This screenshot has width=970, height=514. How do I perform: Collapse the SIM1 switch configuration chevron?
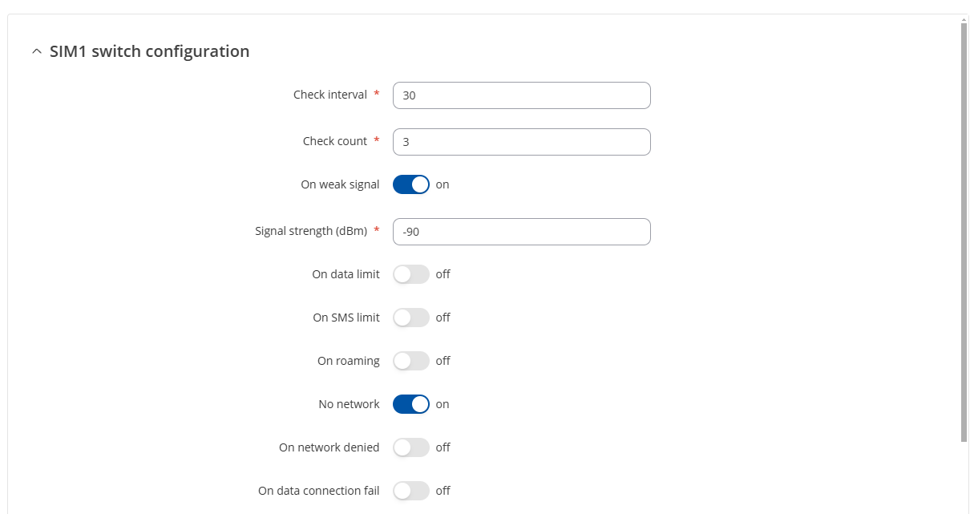pyautogui.click(x=36, y=52)
